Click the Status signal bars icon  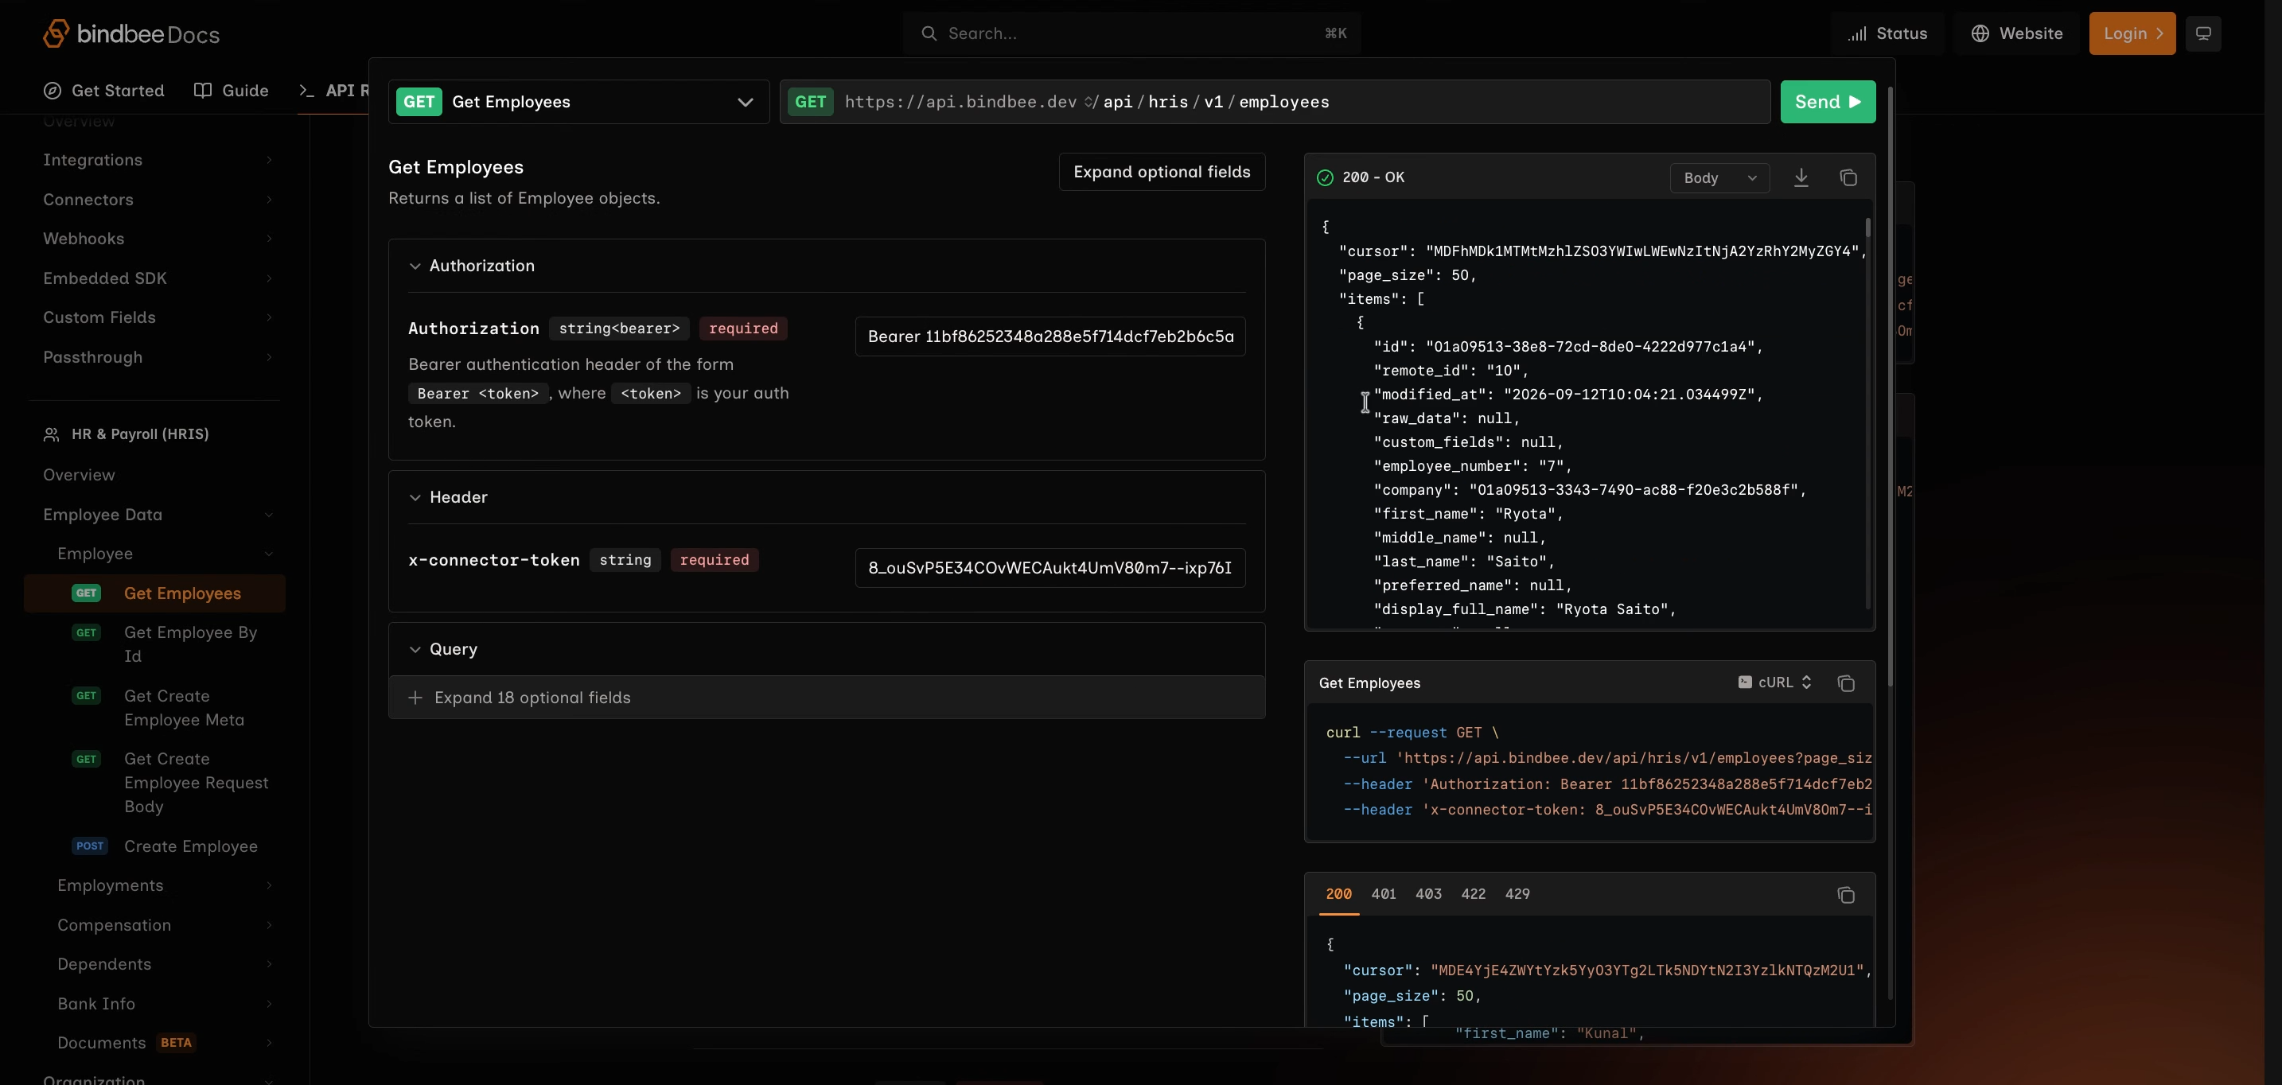[x=1857, y=33]
